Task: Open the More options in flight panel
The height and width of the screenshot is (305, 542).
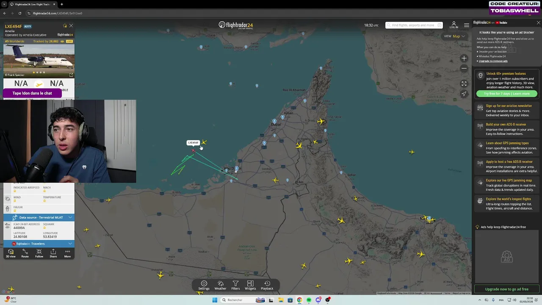Action: pos(67,253)
